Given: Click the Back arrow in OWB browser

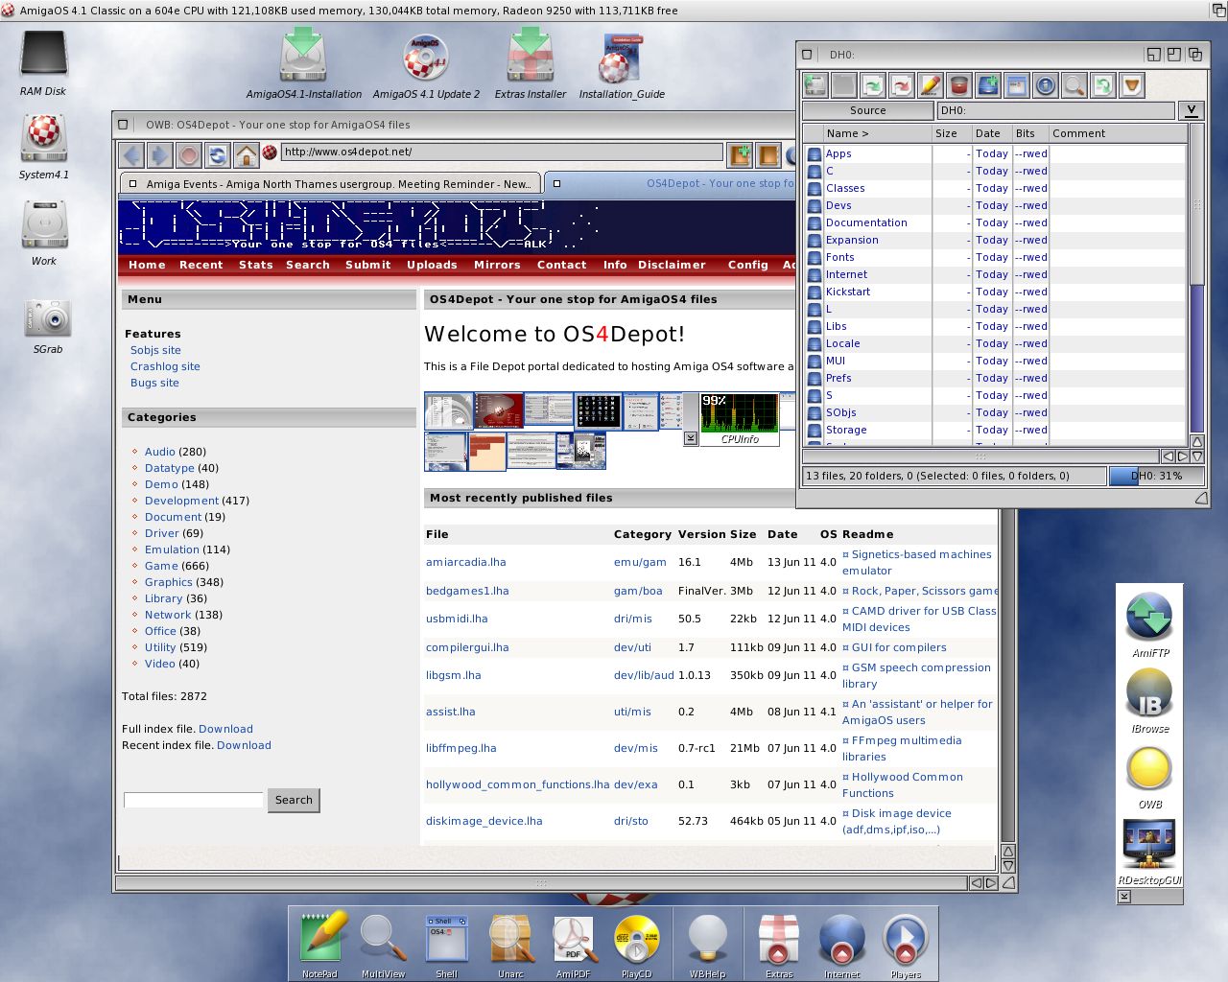Looking at the screenshot, I should 132,154.
